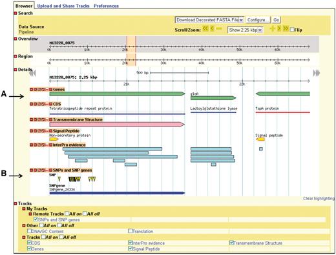This screenshot has height=255, width=336.
Task: Collapse the Region section
Action: pos(16,56)
